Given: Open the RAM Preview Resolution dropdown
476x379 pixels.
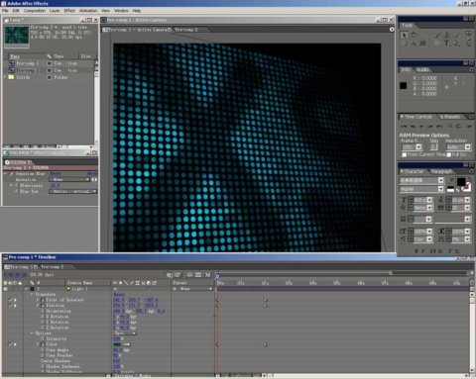Looking at the screenshot, I should pyautogui.click(x=458, y=146).
